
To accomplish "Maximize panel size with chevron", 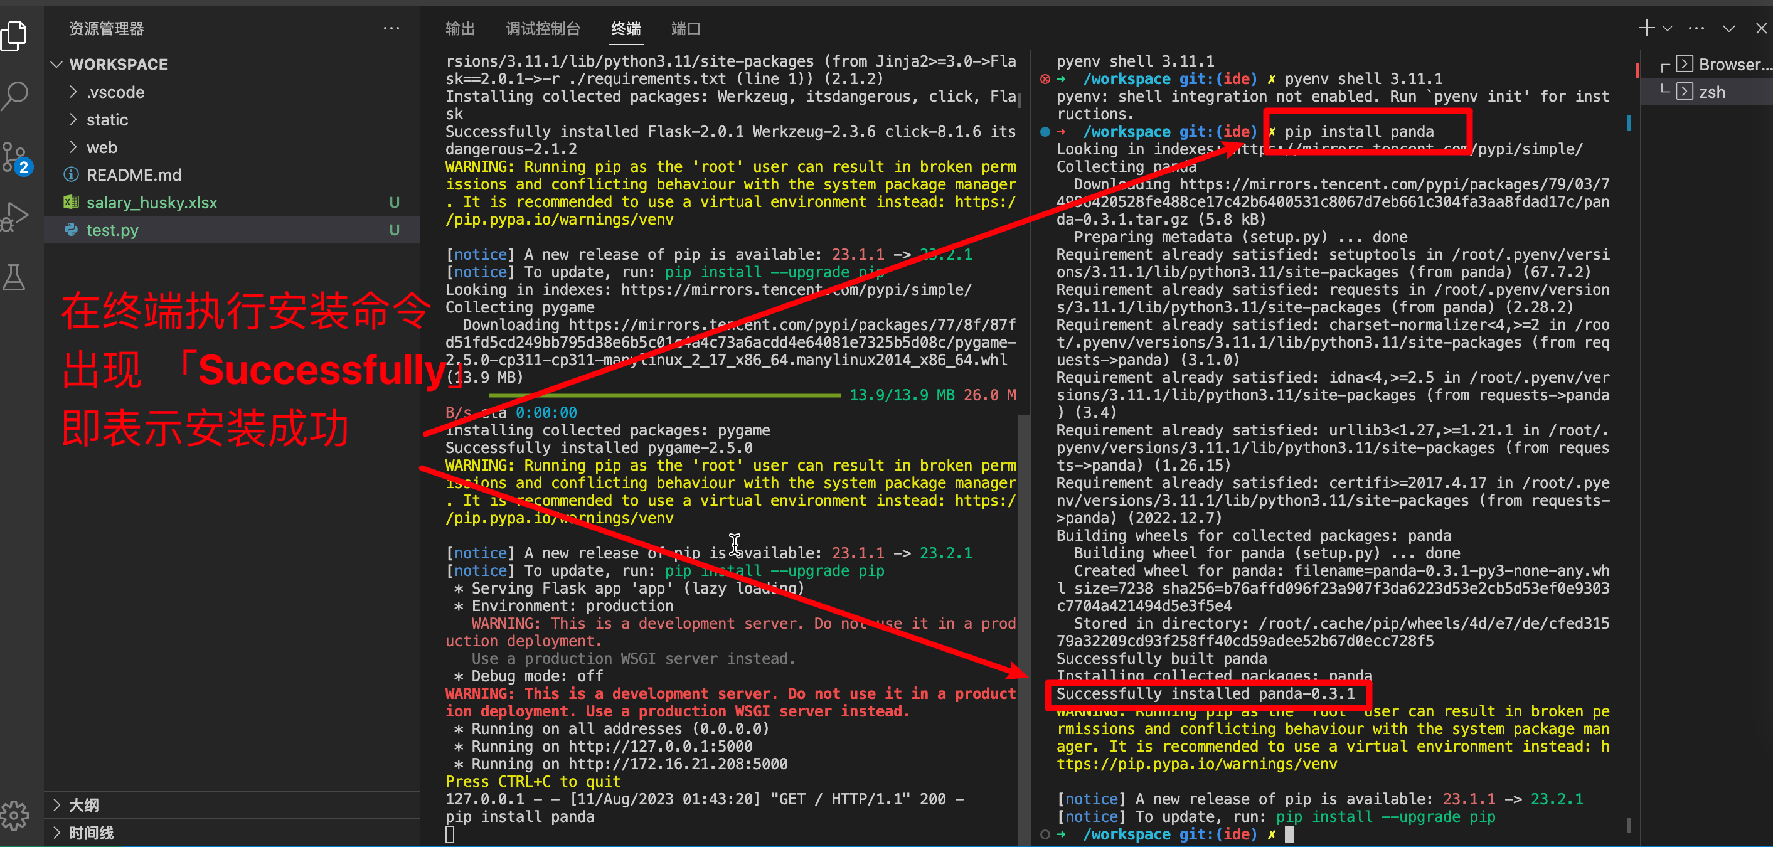I will (1728, 28).
